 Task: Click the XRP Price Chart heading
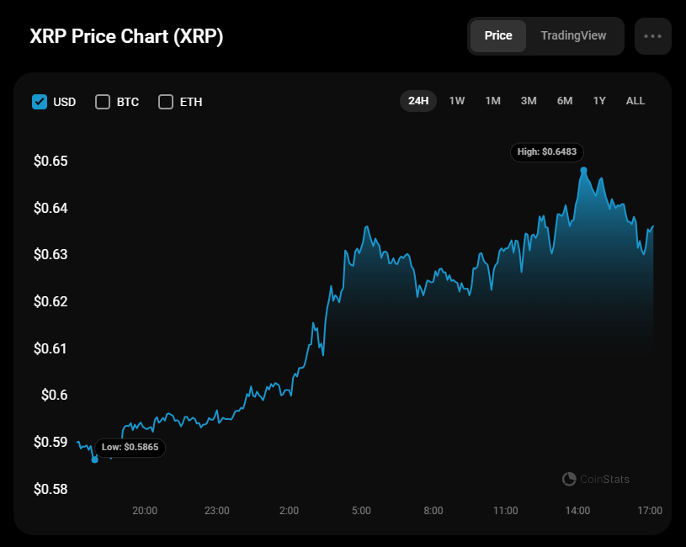[x=126, y=37]
